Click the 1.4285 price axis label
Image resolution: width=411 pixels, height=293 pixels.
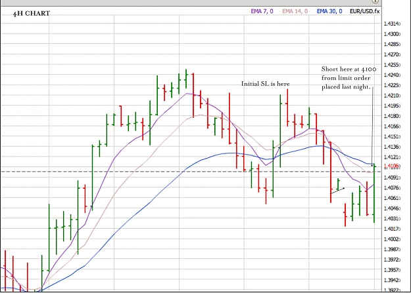pyautogui.click(x=392, y=44)
